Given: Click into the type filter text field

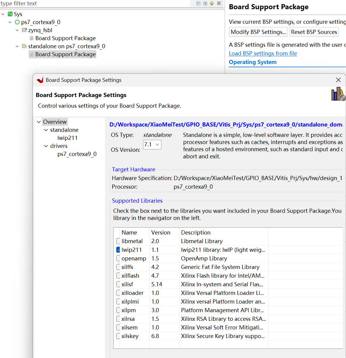Looking at the screenshot, I should (x=95, y=4).
